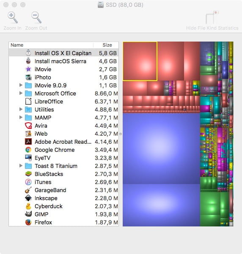The image size is (242, 254).
Task: Select the Install macOS Sierra icon
Action: point(28,61)
